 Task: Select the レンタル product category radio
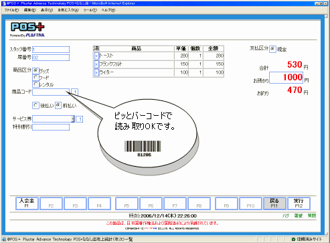[x=35, y=84]
